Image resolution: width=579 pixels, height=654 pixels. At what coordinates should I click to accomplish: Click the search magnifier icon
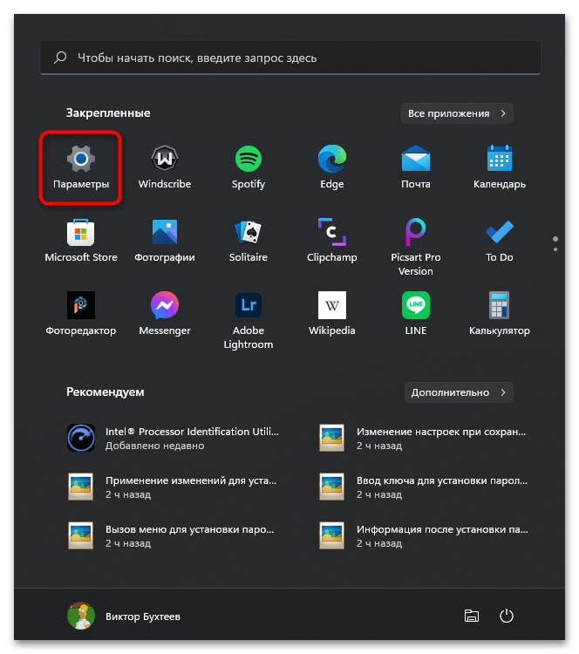(60, 58)
